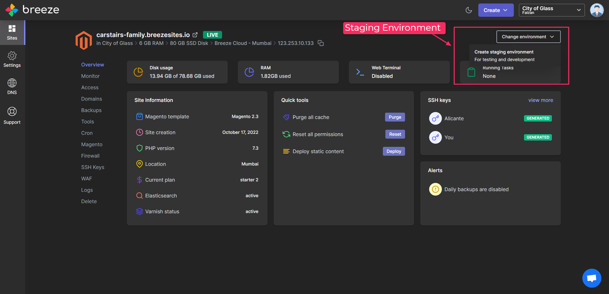The width and height of the screenshot is (609, 294).
Task: Open the Cron section
Action: [x=87, y=133]
